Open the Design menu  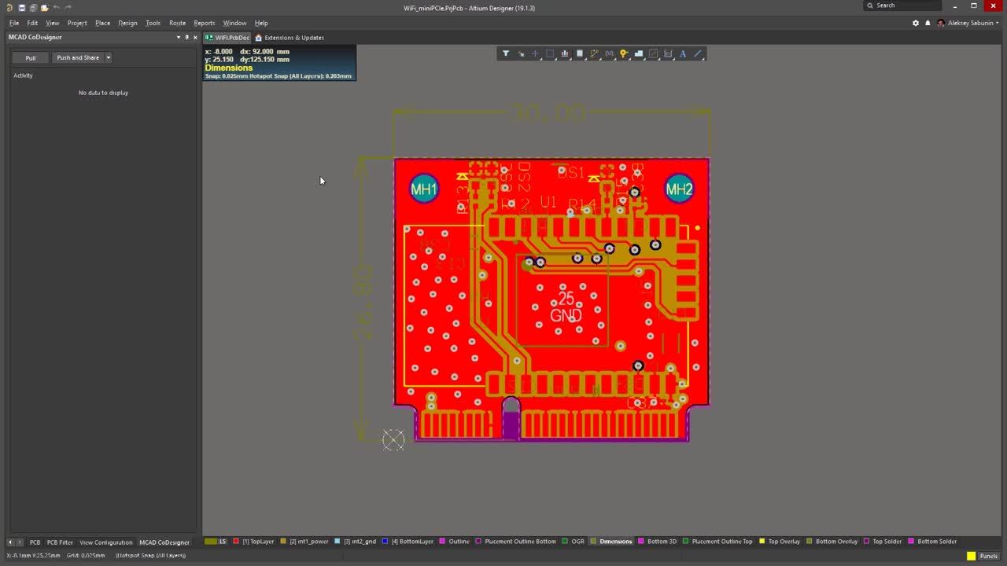coord(127,23)
